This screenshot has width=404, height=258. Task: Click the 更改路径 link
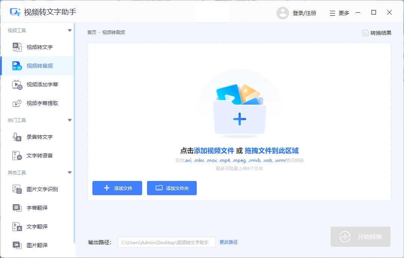point(229,242)
